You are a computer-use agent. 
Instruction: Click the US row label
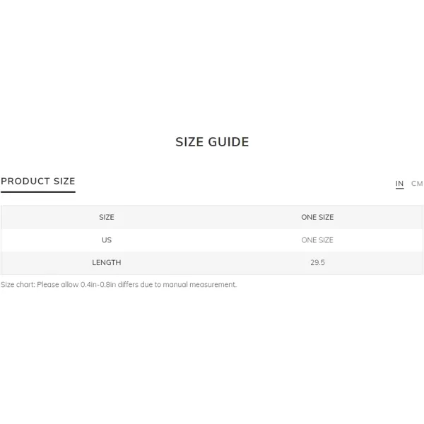pyautogui.click(x=107, y=240)
